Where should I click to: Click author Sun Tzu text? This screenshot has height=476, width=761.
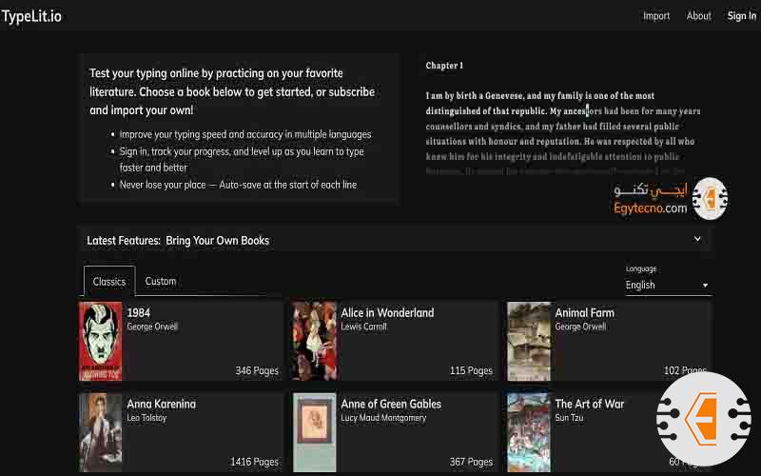click(x=569, y=418)
